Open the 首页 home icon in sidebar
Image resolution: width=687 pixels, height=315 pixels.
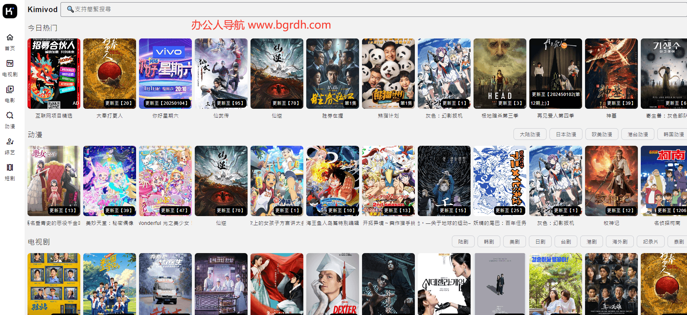click(10, 38)
